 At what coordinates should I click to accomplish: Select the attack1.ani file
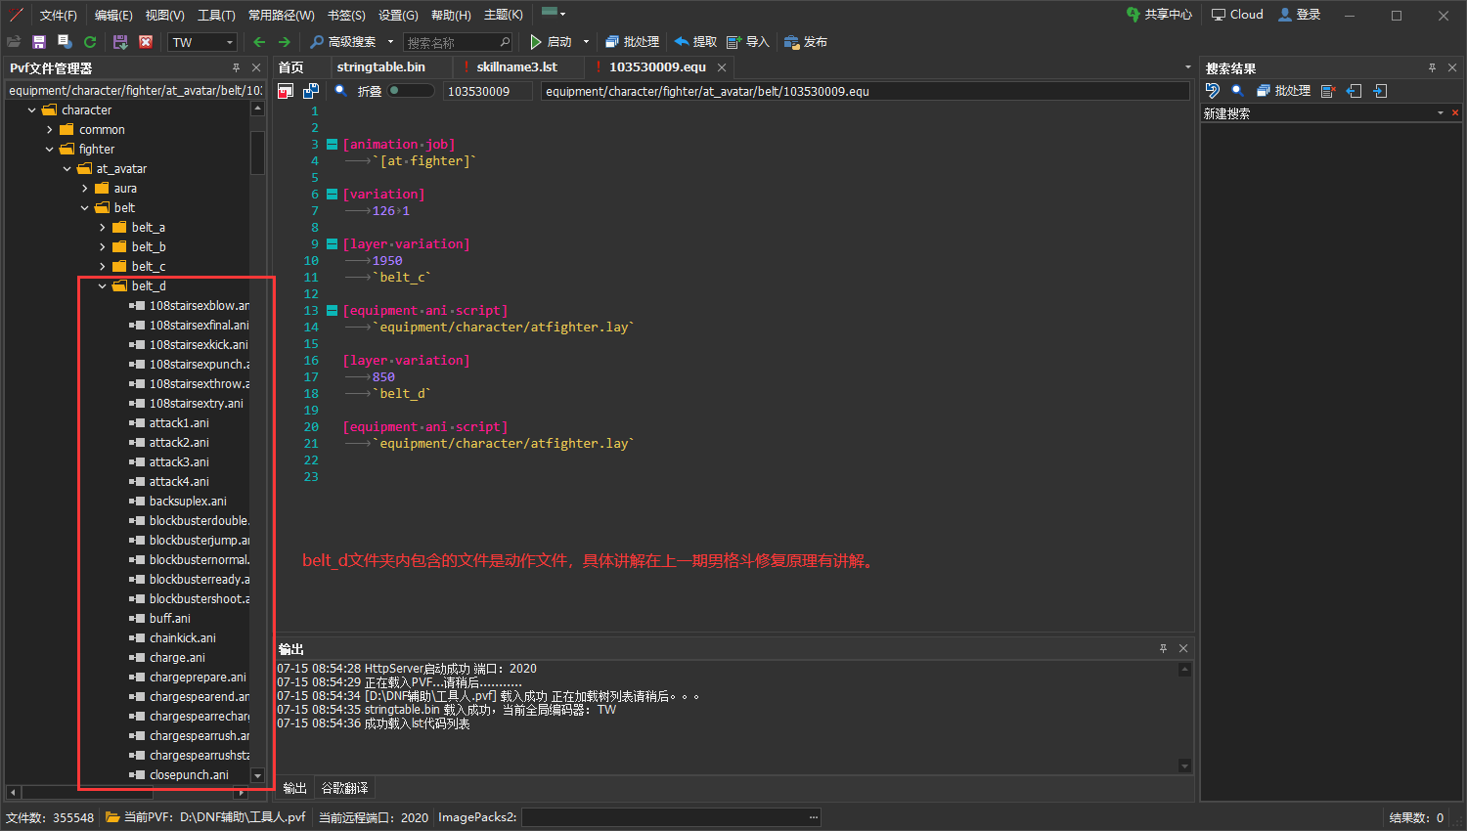(179, 423)
